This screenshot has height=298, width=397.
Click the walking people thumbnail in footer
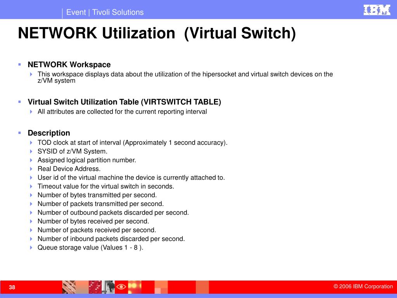(109, 287)
